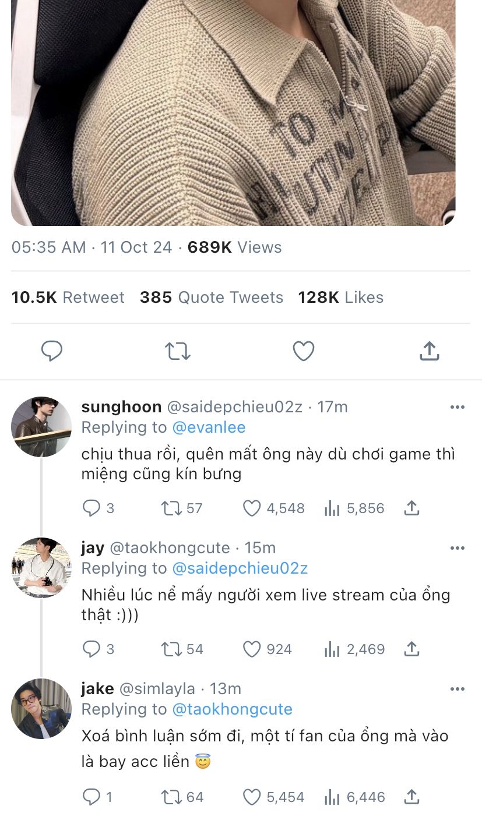View the 128K Likes list
Image resolution: width=482 pixels, height=813 pixels.
pyautogui.click(x=340, y=298)
